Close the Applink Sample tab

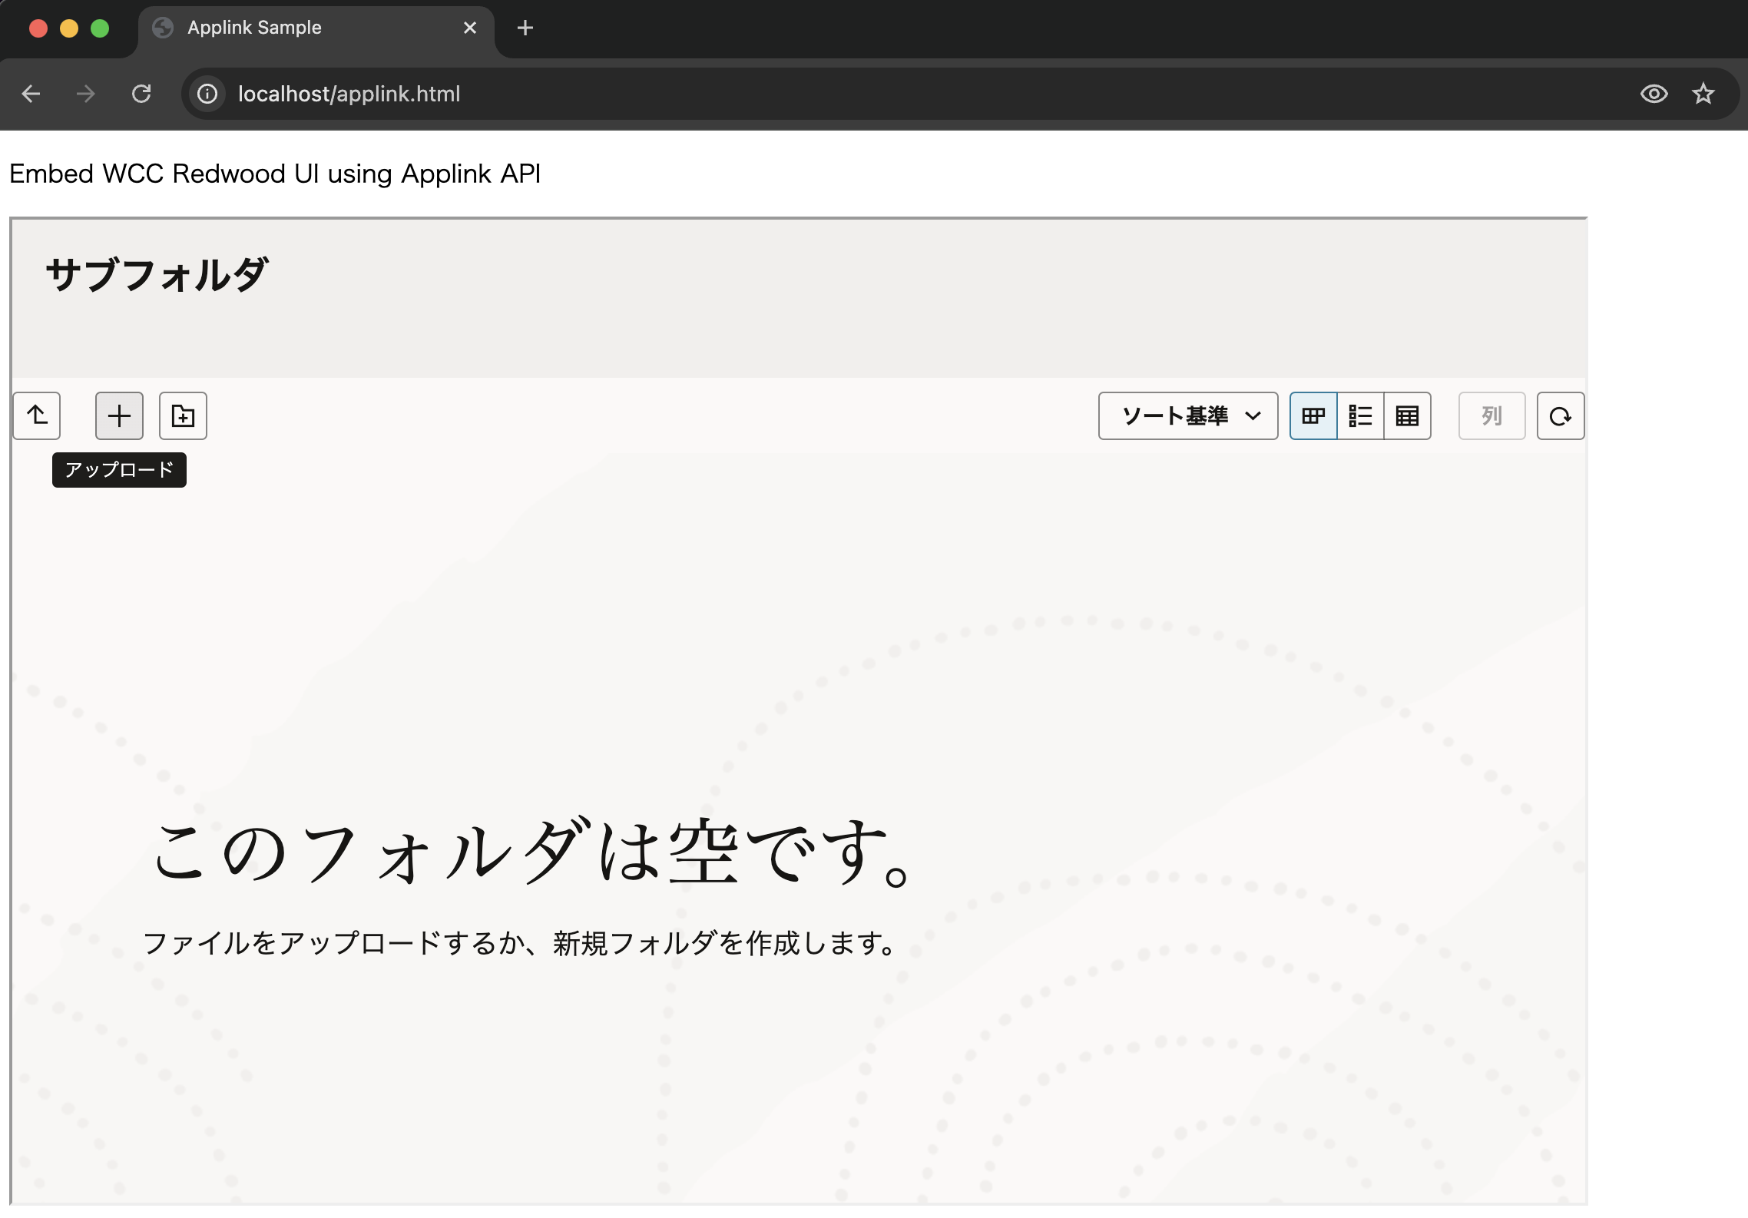tap(469, 28)
